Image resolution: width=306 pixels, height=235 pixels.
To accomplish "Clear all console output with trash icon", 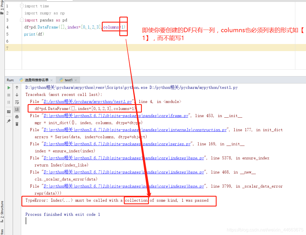I will pos(17,124).
